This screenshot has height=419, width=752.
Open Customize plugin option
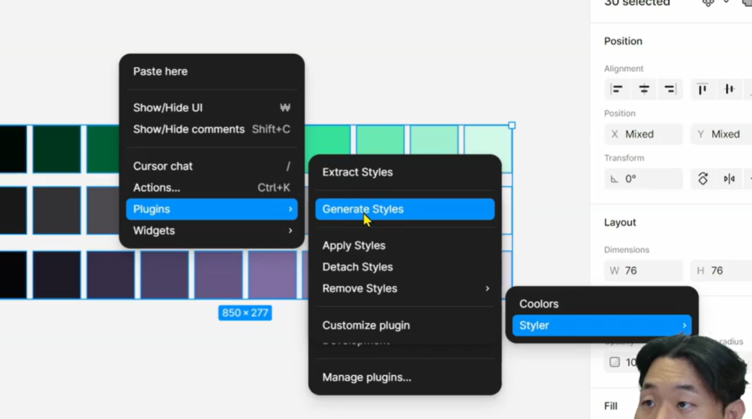(x=405, y=325)
